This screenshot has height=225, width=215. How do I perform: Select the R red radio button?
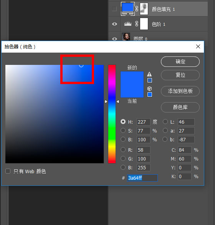click(x=123, y=150)
